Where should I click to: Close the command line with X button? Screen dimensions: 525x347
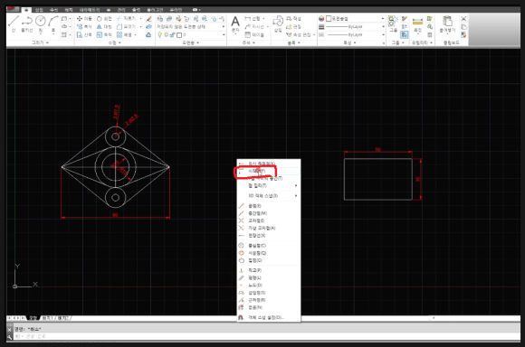(9, 330)
